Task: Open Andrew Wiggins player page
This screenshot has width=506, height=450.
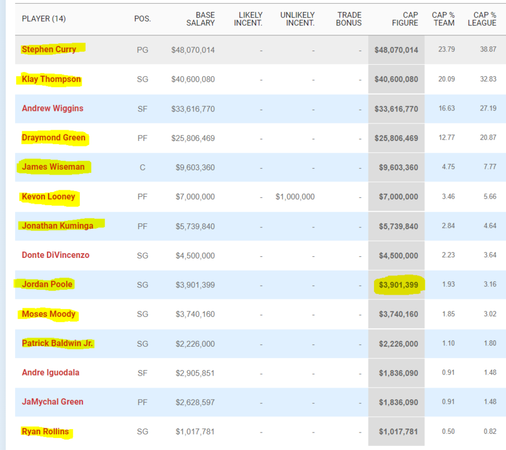Action: pos(52,109)
